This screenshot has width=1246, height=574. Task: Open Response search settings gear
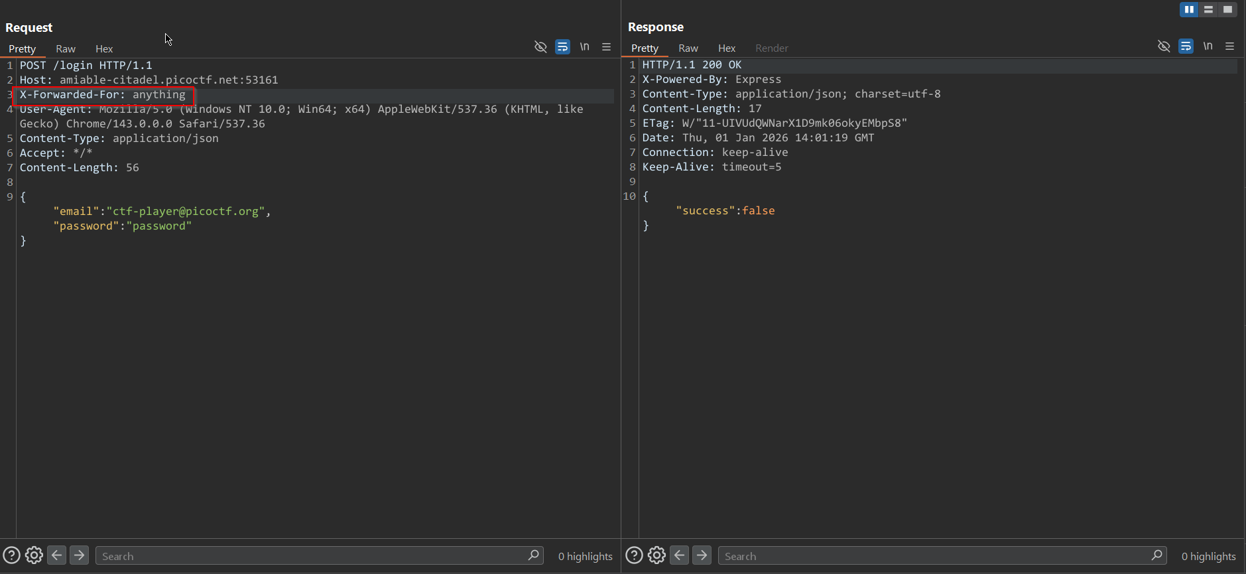[x=656, y=555]
